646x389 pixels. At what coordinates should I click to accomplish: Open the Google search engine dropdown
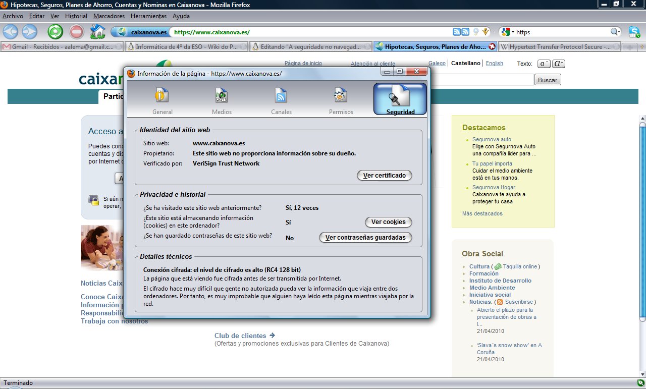507,32
